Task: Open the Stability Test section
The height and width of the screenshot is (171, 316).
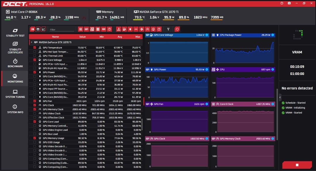Action: click(x=15, y=33)
